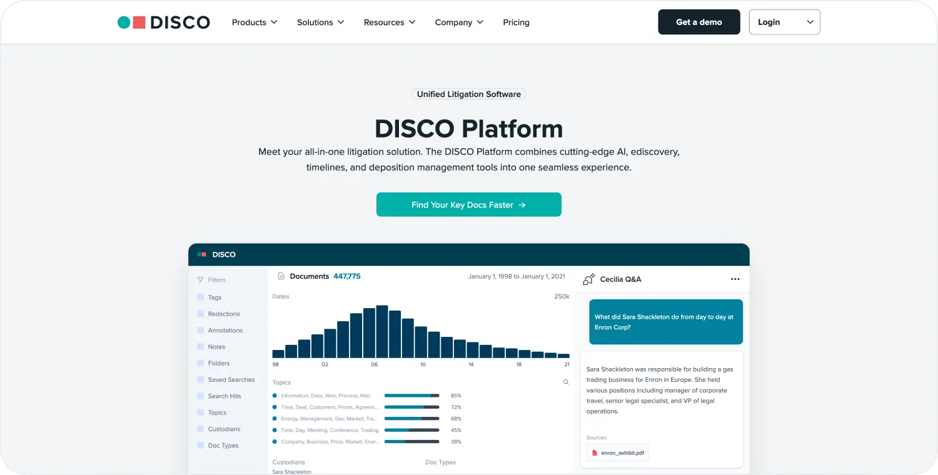The height and width of the screenshot is (475, 938).
Task: Click the Information, Data, Web topic row
Action: click(367, 396)
